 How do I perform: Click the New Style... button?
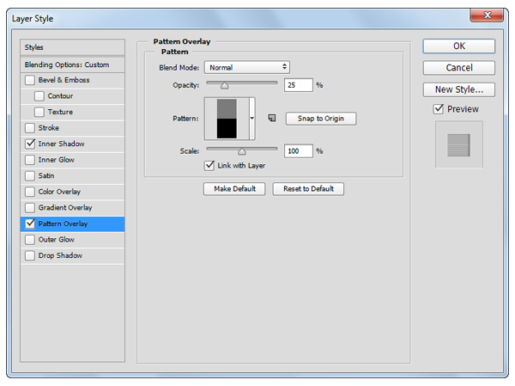(x=458, y=89)
